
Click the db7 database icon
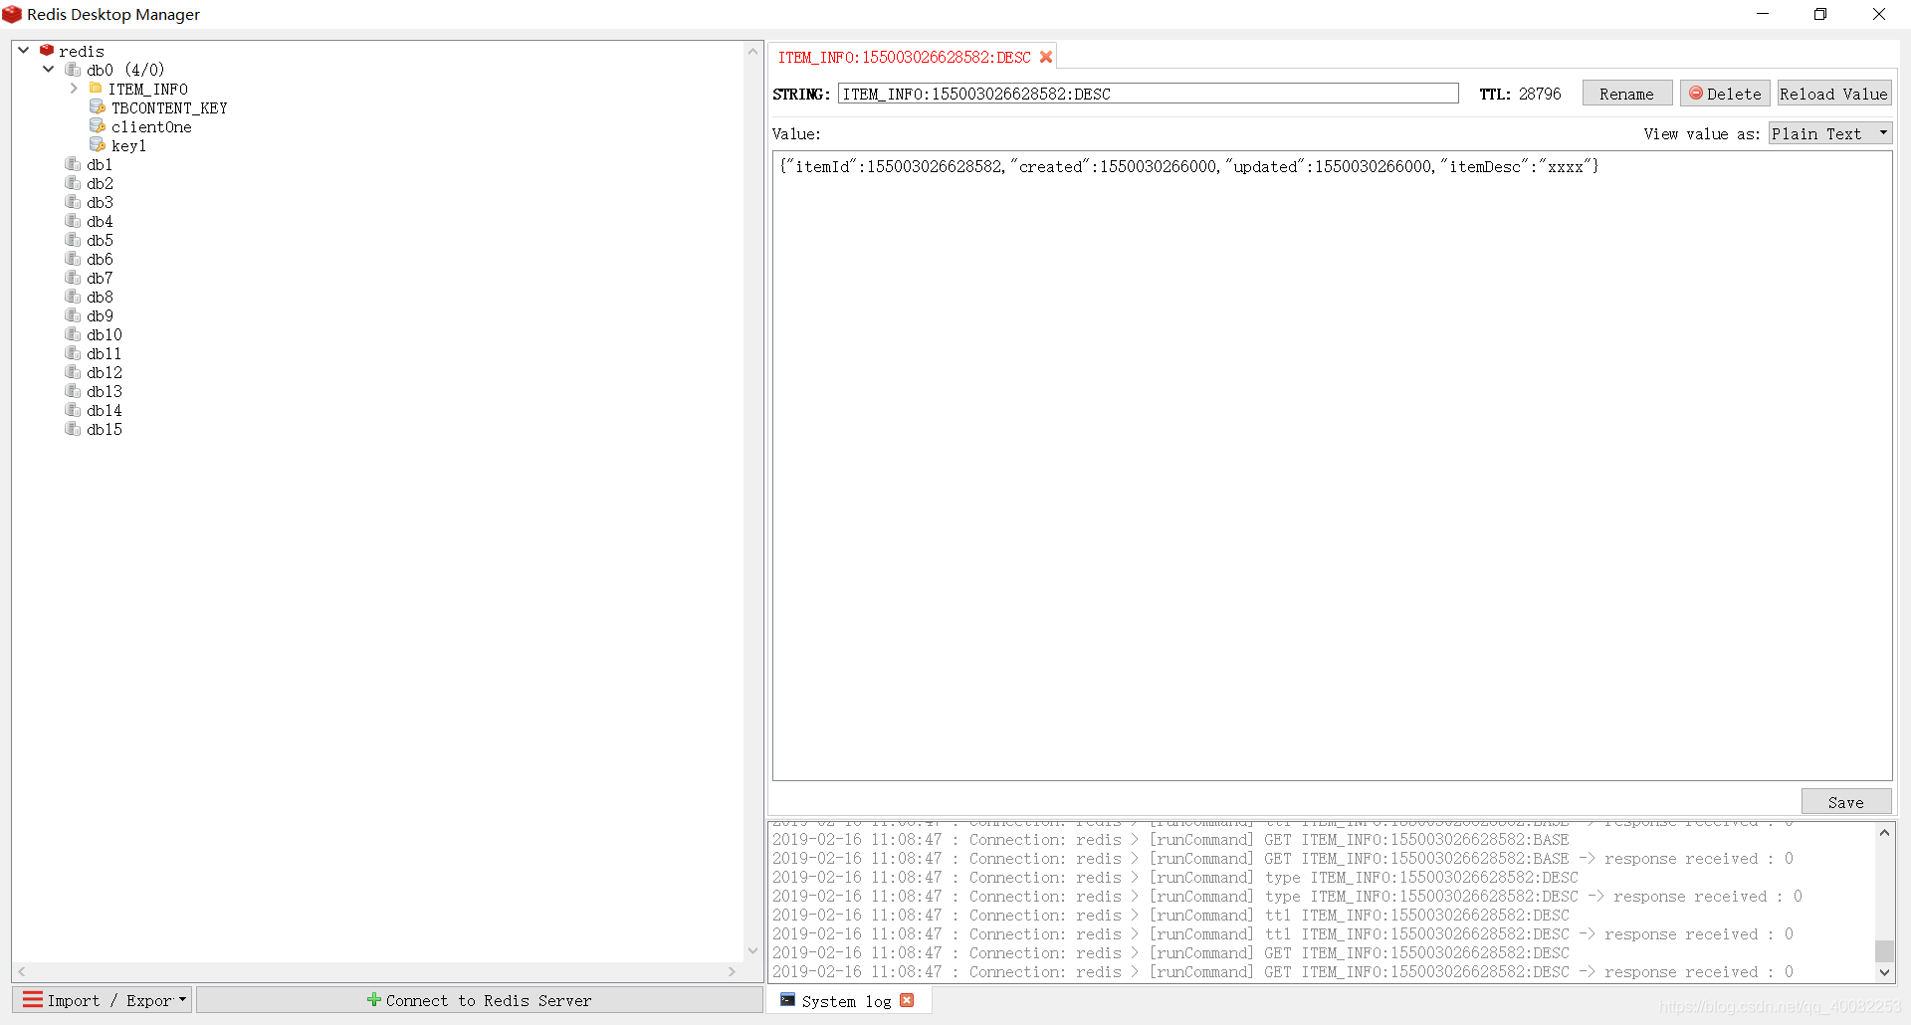coord(73,277)
